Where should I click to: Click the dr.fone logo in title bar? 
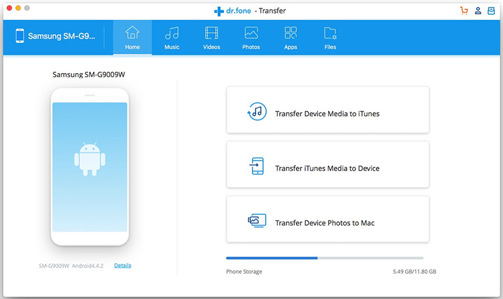pos(233,11)
